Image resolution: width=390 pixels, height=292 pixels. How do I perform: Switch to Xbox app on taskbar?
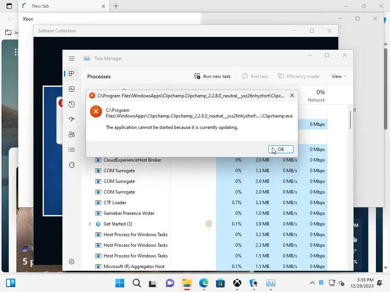[x=237, y=283]
